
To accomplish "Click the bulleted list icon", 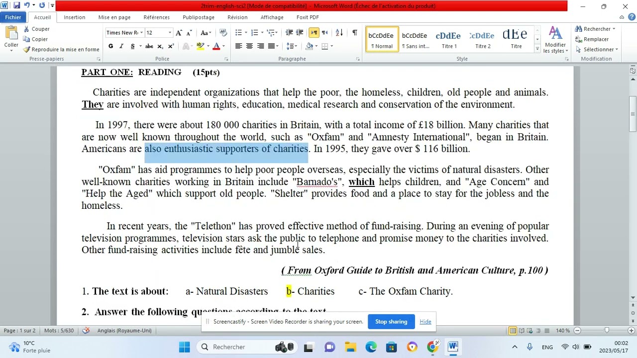I will click(238, 33).
